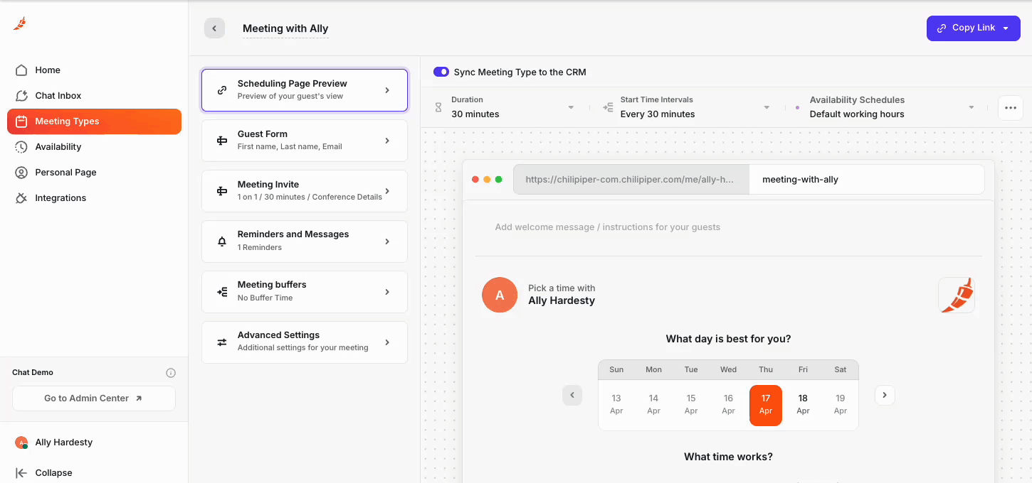Click the Reminders and Messages bell icon
The width and height of the screenshot is (1032, 483).
pyautogui.click(x=222, y=241)
